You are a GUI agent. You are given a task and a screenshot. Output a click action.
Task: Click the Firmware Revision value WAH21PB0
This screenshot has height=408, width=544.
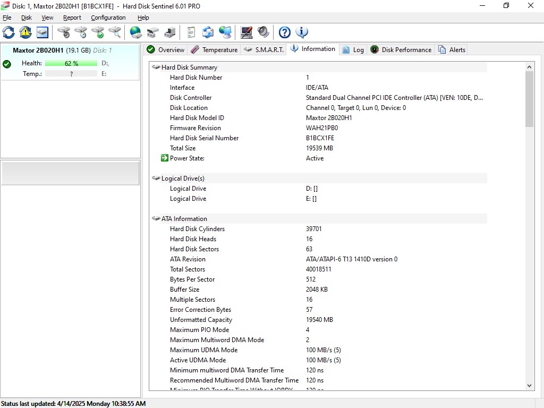tap(322, 128)
